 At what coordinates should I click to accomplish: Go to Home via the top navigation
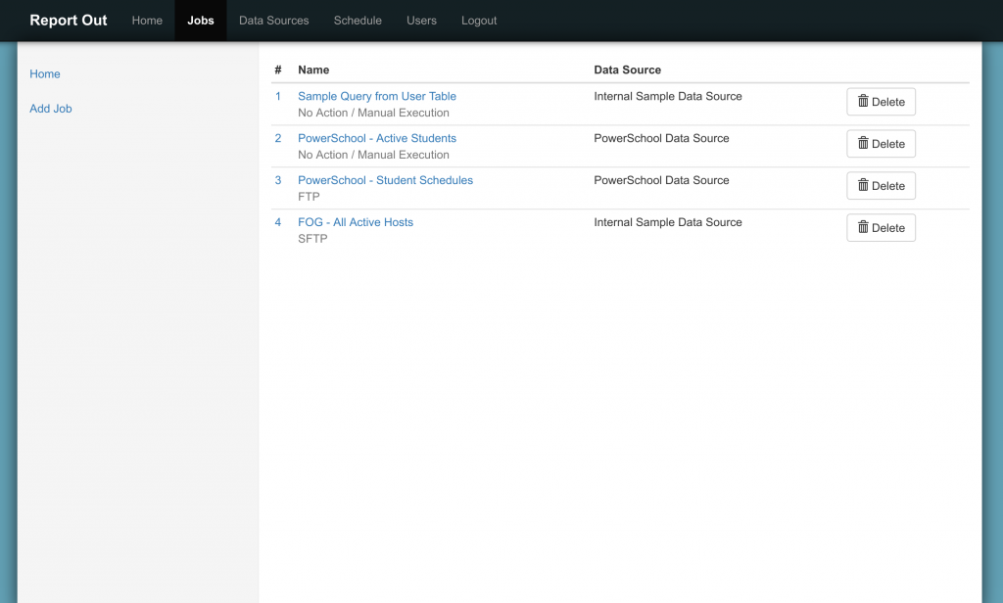click(x=147, y=20)
